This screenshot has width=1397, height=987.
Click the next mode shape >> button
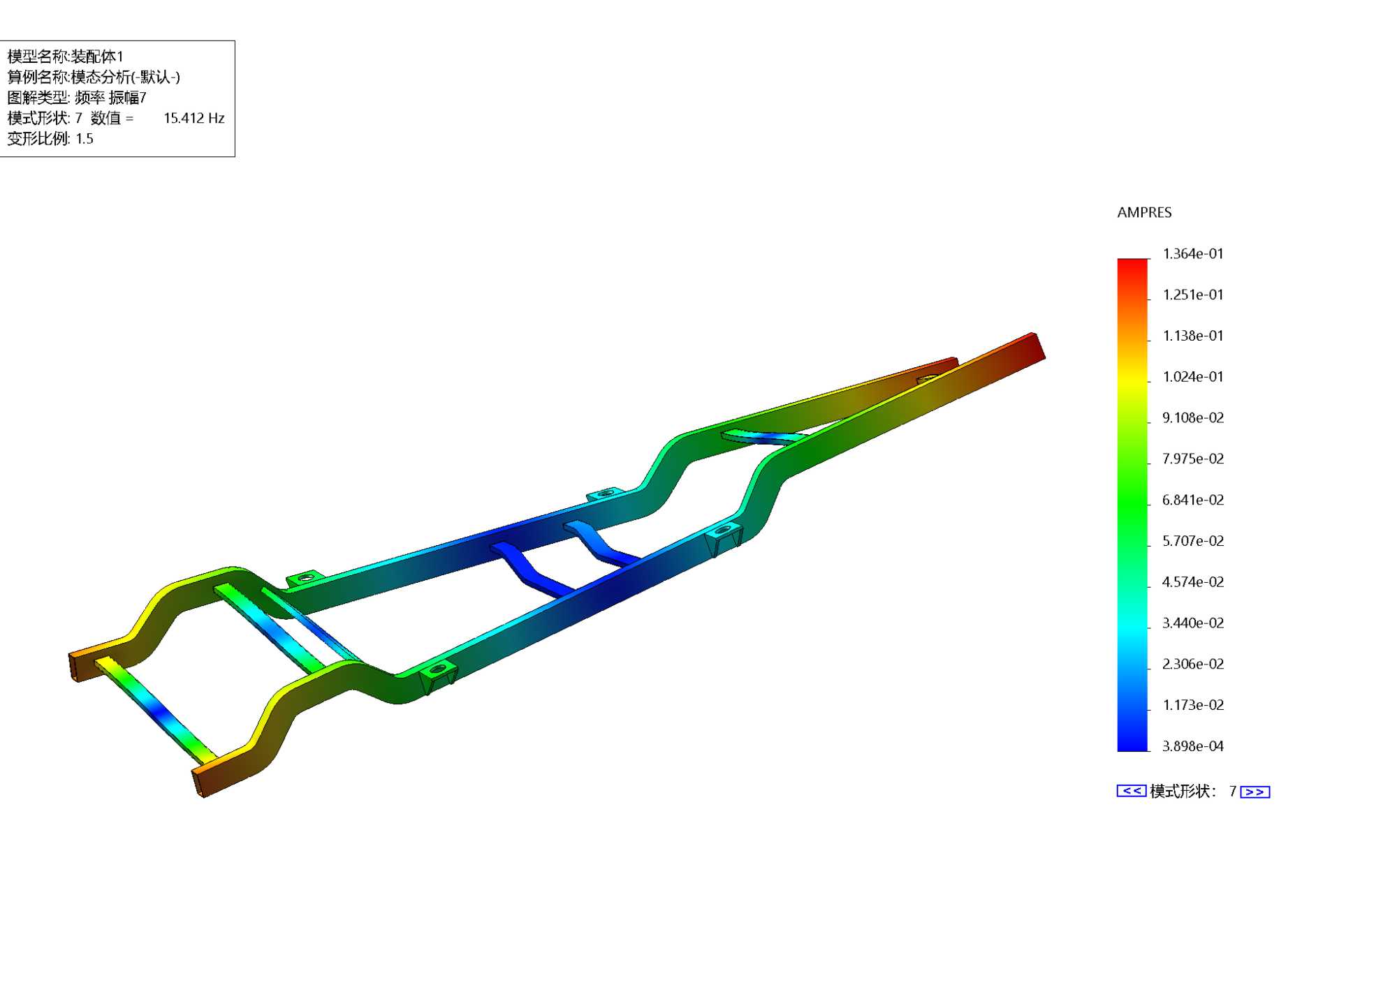[1255, 792]
